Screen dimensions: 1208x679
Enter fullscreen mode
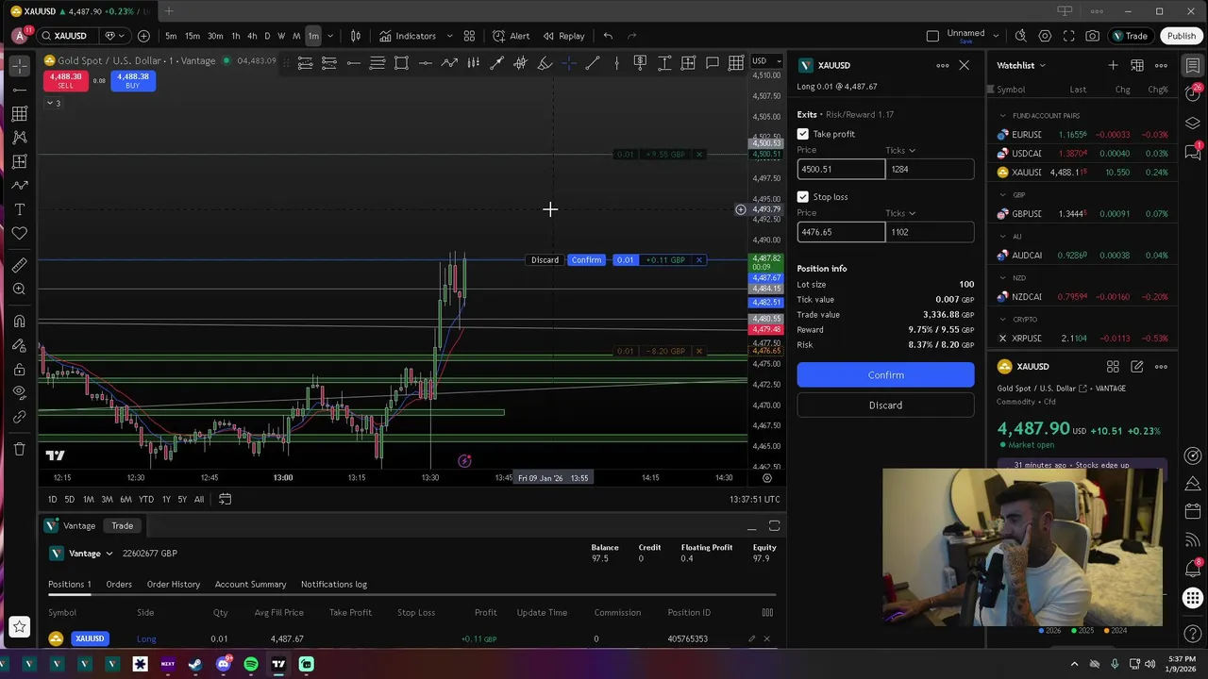pos(1068,36)
